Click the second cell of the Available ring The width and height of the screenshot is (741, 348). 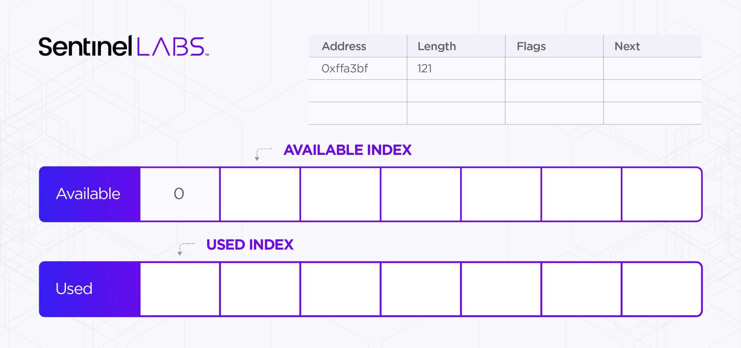[x=260, y=194]
